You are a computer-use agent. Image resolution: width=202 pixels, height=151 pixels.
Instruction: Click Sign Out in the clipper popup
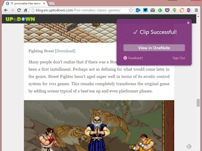click(x=179, y=58)
